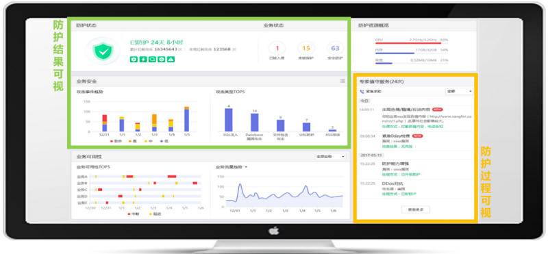
Task: Click the Apple logo on the monitor bezel
Action: [274, 231]
